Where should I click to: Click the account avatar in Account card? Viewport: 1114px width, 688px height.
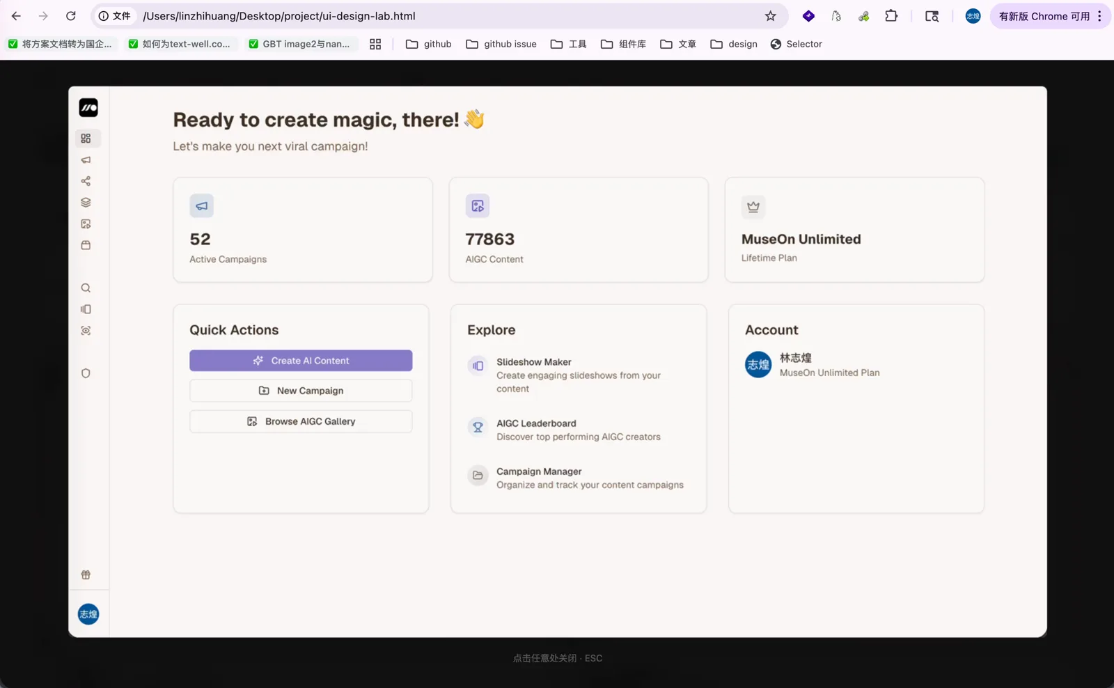pyautogui.click(x=758, y=365)
